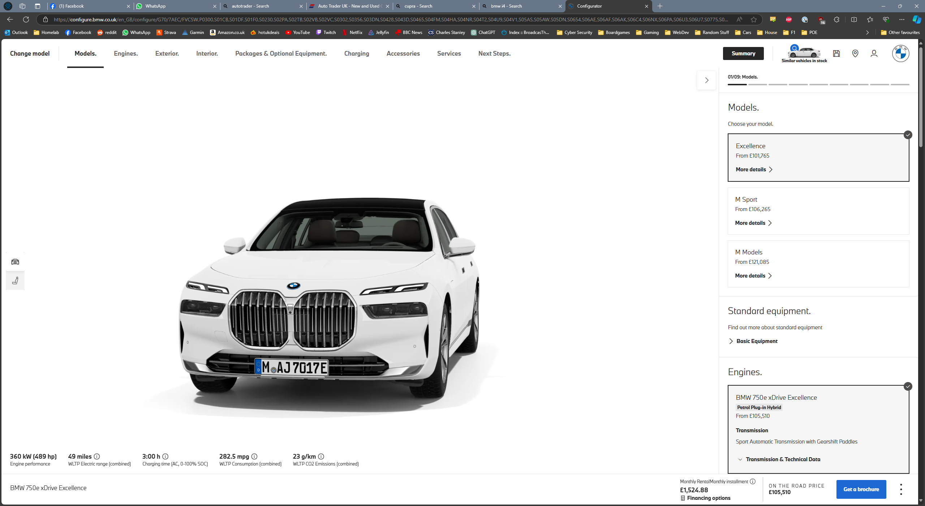
Task: Click Get a brochure button
Action: coord(861,489)
